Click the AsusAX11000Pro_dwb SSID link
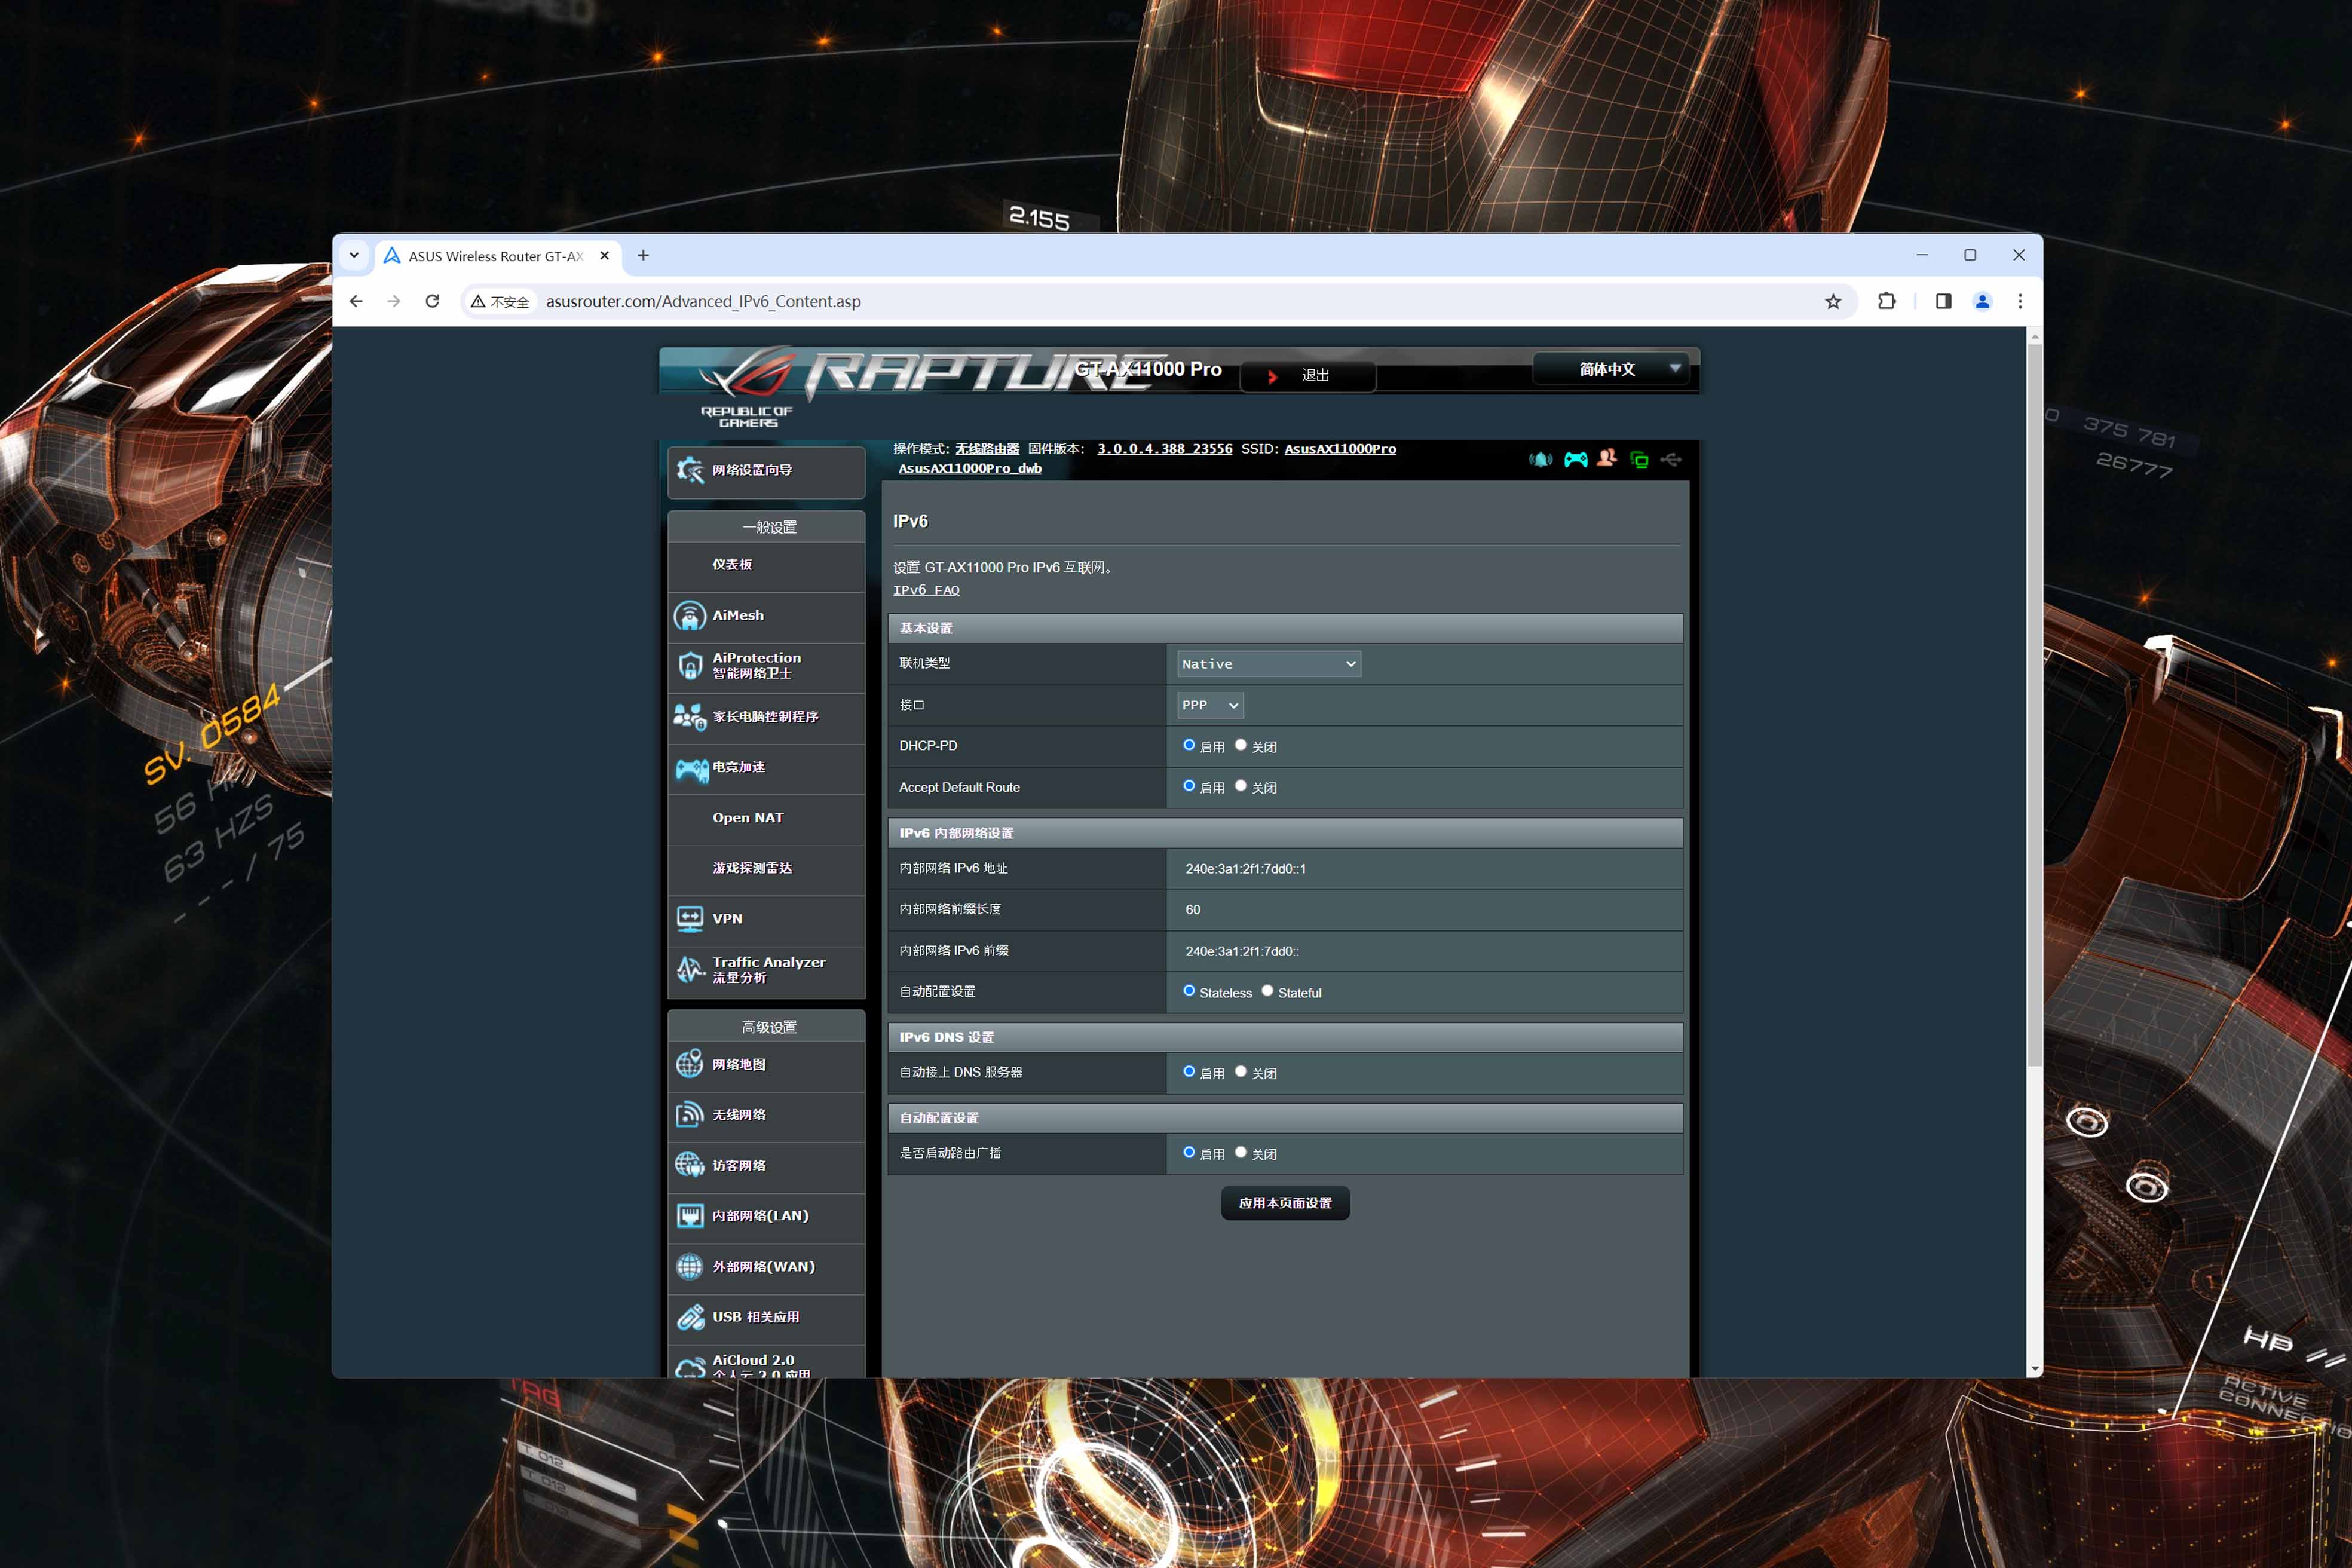 (970, 468)
